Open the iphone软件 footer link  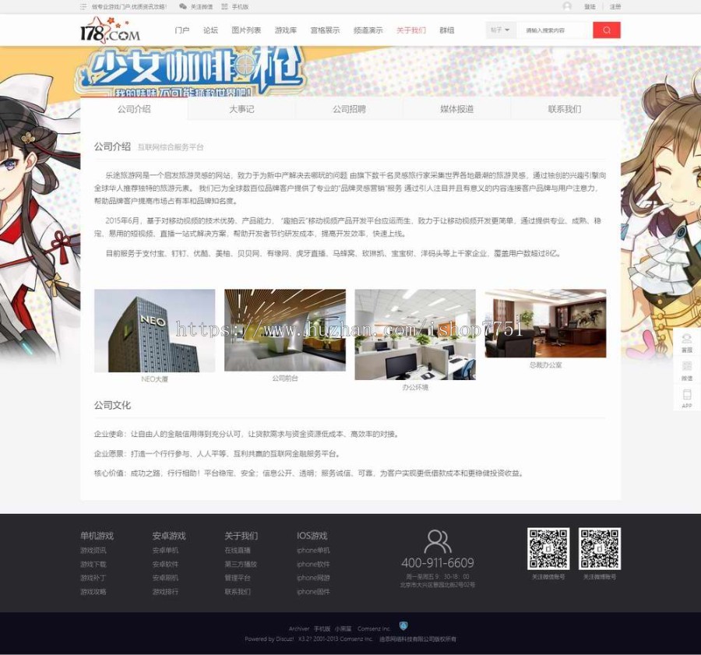tap(313, 564)
